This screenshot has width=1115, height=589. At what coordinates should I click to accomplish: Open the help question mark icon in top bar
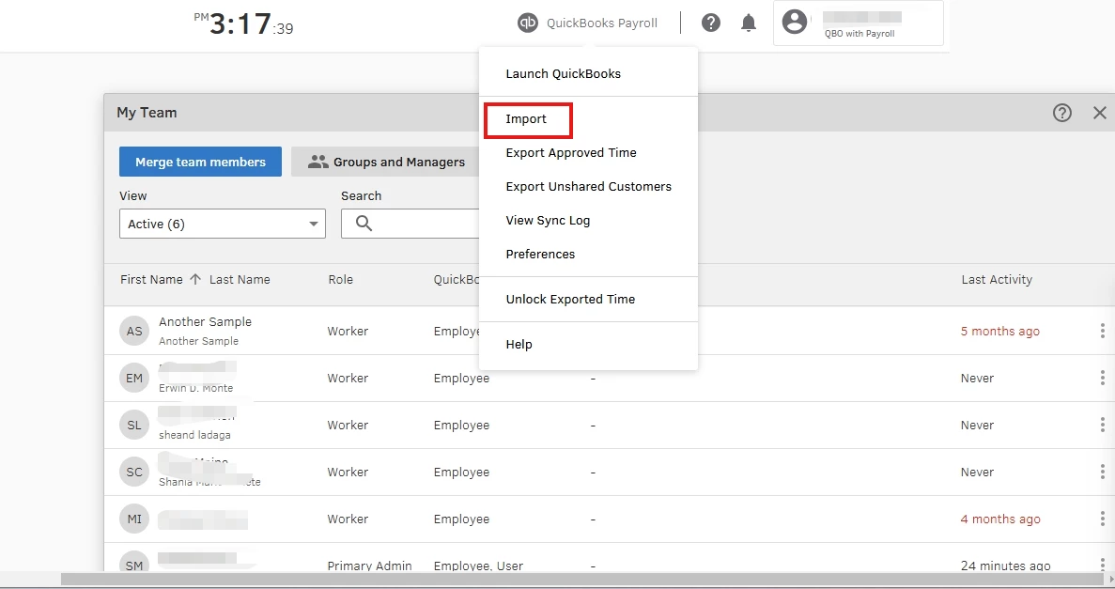click(710, 23)
